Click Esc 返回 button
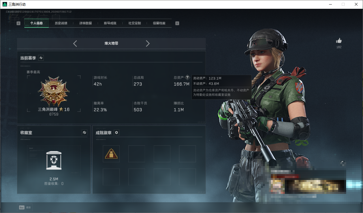The width and height of the screenshot is (363, 213). click(x=25, y=207)
